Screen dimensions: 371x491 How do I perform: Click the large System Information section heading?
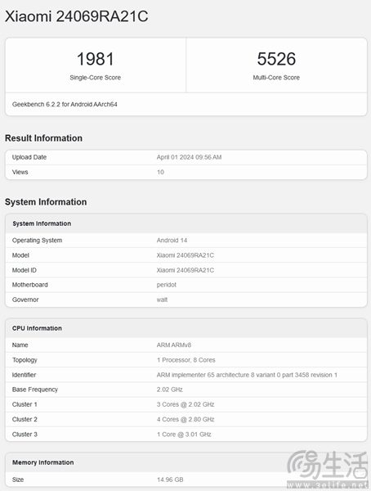(46, 202)
